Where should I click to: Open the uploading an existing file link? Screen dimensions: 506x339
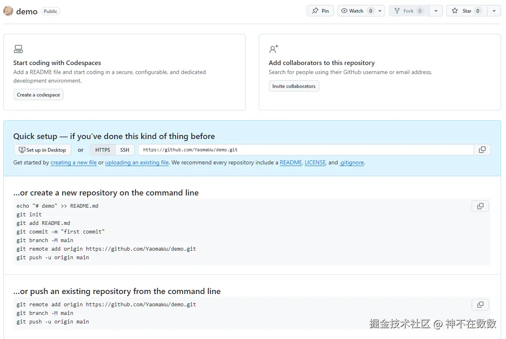click(137, 162)
